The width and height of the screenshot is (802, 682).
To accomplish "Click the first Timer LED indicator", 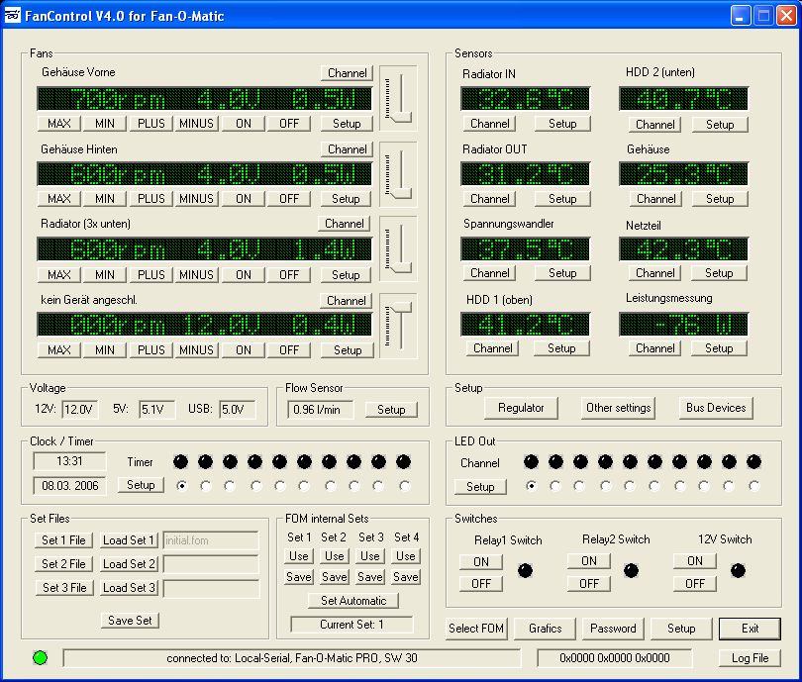I will coord(180,461).
